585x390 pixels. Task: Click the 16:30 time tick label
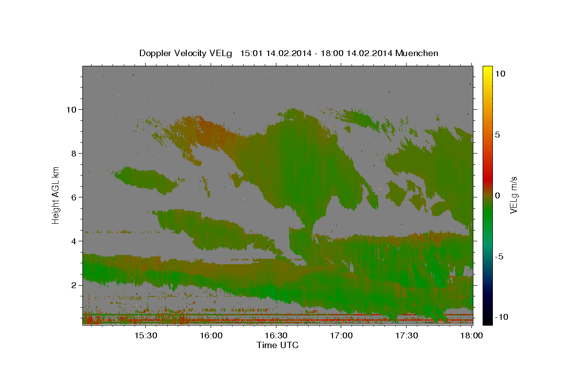click(276, 335)
